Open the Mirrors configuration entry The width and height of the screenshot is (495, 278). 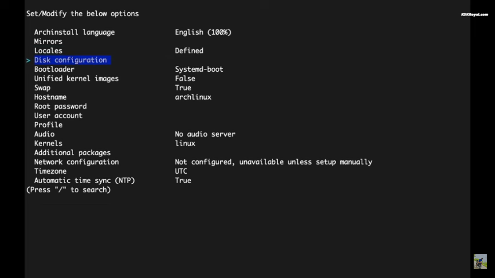(48, 41)
